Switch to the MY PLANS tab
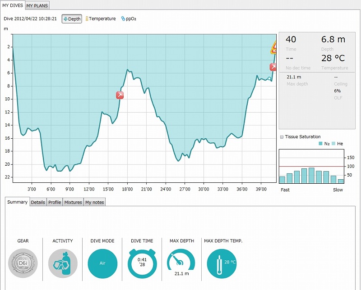Viewport: 361px width, 290px height. tap(37, 5)
